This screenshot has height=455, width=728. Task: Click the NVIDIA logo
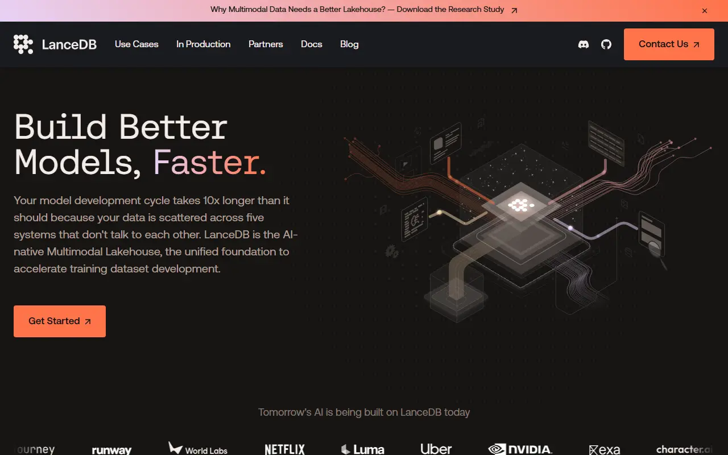520,449
